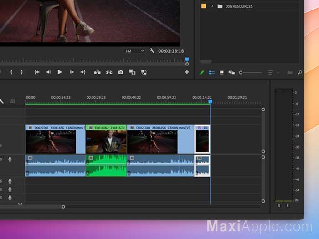The image size is (319, 239).
Task: Go to In point button
Action: [x=37, y=72]
